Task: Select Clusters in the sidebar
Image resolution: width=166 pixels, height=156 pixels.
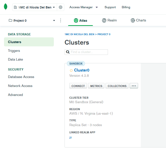Action: 29,42
